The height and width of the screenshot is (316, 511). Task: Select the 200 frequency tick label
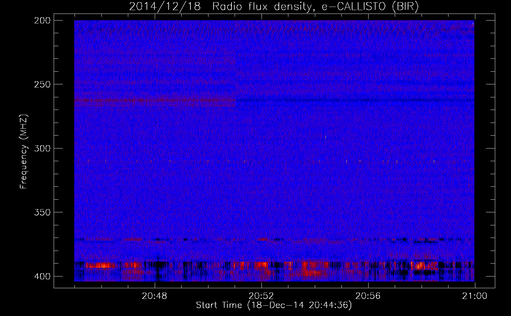(x=42, y=21)
